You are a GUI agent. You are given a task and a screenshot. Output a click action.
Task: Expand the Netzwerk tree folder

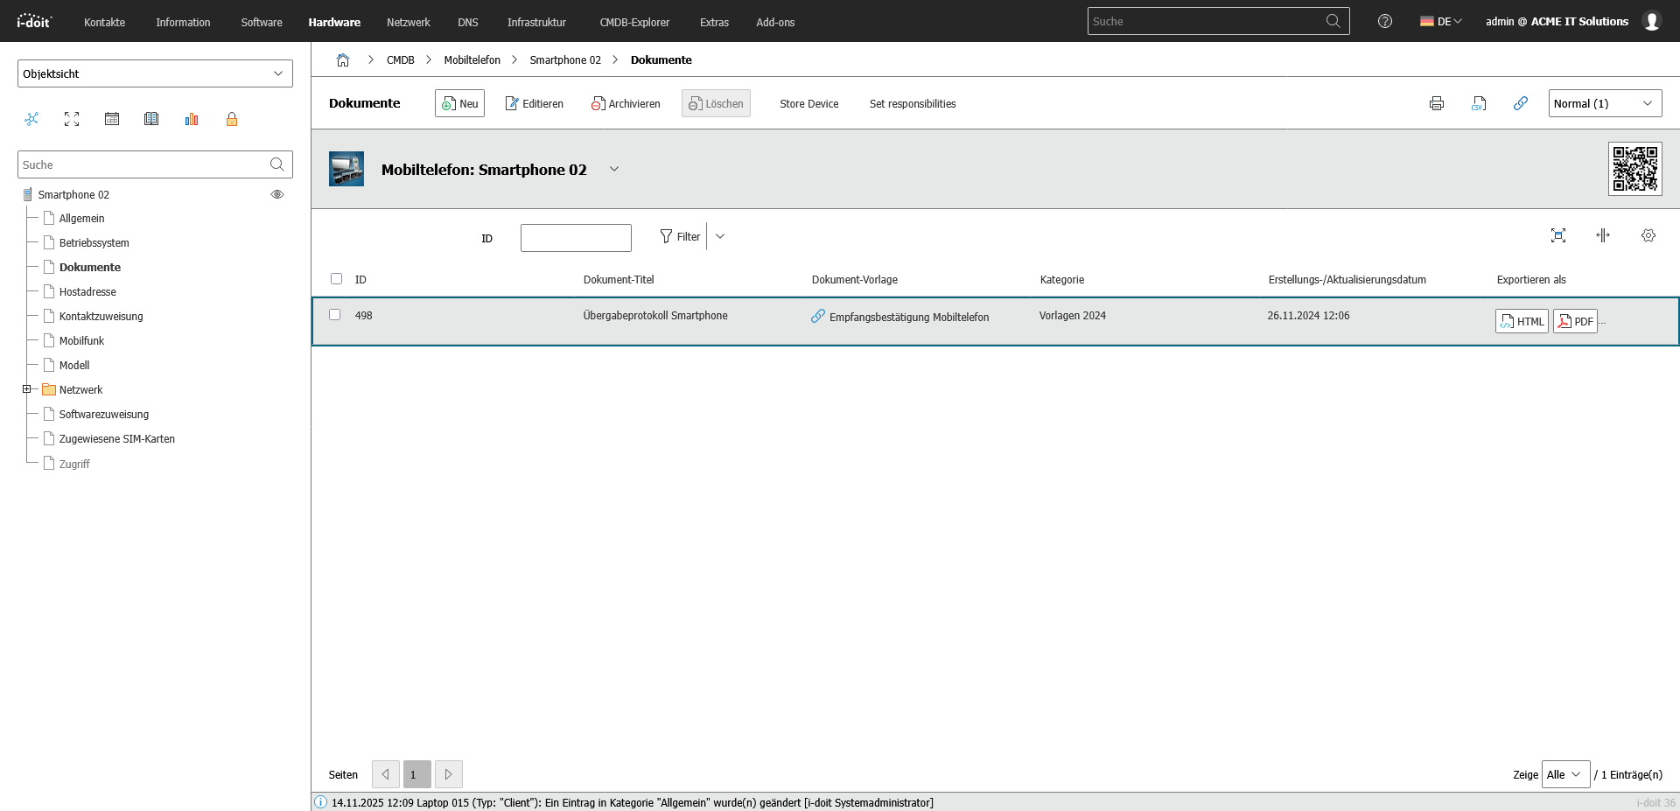click(x=26, y=389)
